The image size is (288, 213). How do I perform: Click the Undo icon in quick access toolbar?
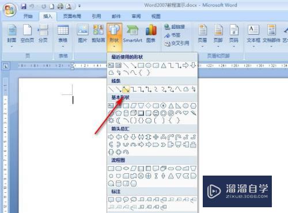[32, 6]
